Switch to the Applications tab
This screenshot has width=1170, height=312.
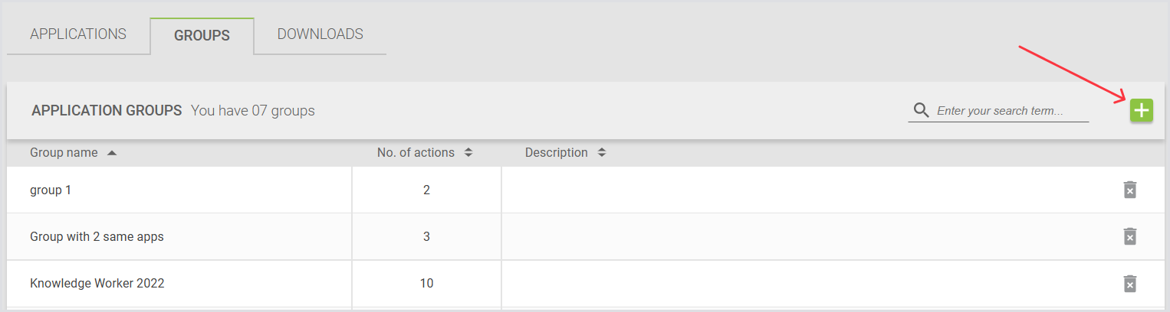pos(78,34)
